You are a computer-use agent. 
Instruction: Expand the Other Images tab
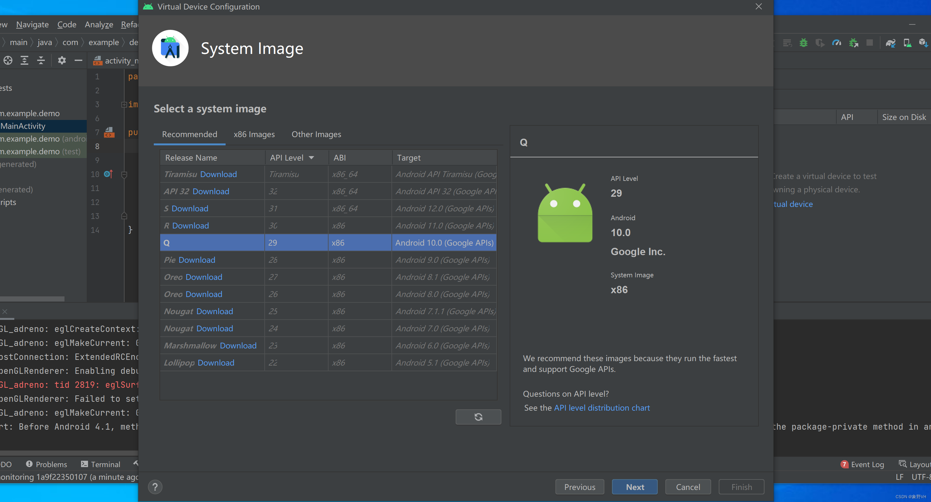(316, 134)
